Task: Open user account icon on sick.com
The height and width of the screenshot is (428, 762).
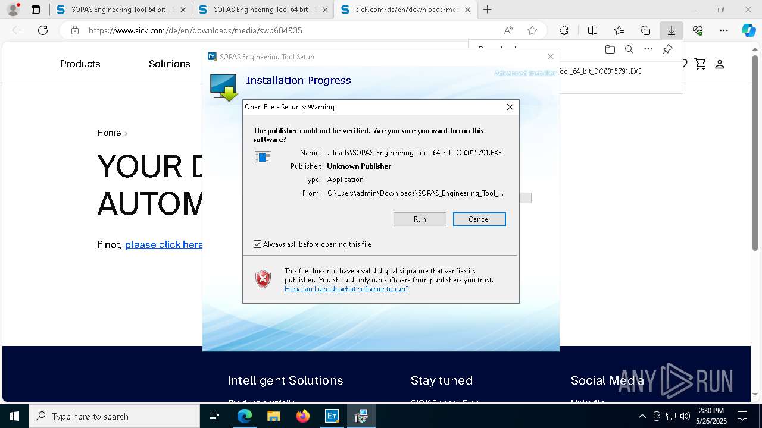Action: [x=720, y=64]
